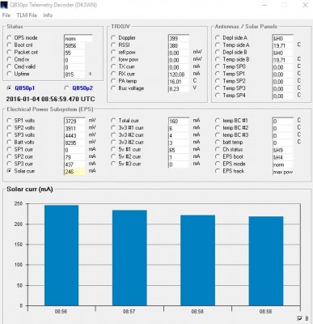
Task: Open the TLM File menu
Action: coord(27,15)
